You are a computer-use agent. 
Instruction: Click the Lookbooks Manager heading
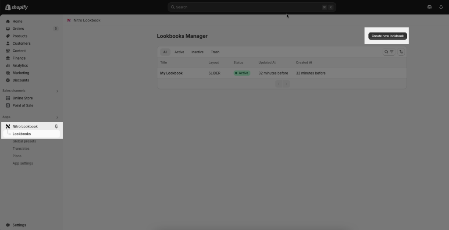[x=182, y=36]
